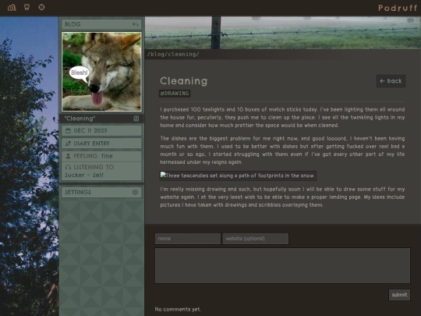The width and height of the screenshot is (421, 316).
Task: Click the "FEELING: fine" row
Action: pos(101,156)
